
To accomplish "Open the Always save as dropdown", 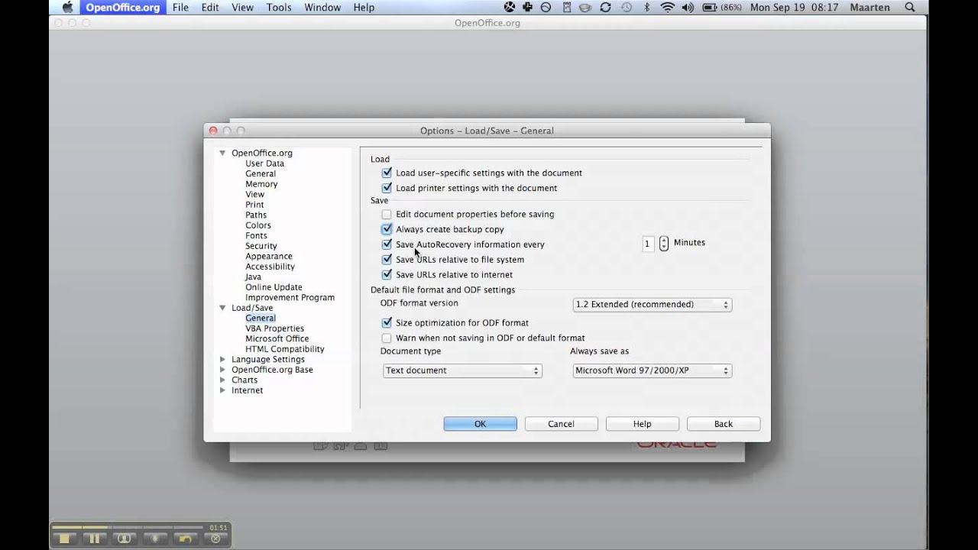I will click(653, 370).
